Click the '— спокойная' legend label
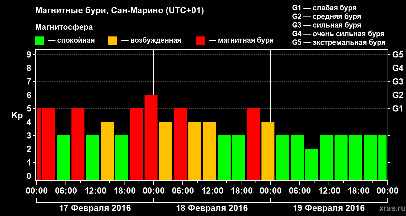 (71, 41)
